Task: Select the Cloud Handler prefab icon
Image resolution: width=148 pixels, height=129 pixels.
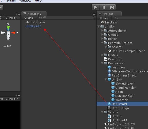Action: (x=113, y=87)
